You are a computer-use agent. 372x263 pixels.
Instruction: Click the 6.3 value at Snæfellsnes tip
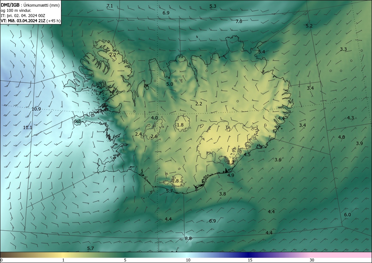click(x=77, y=121)
